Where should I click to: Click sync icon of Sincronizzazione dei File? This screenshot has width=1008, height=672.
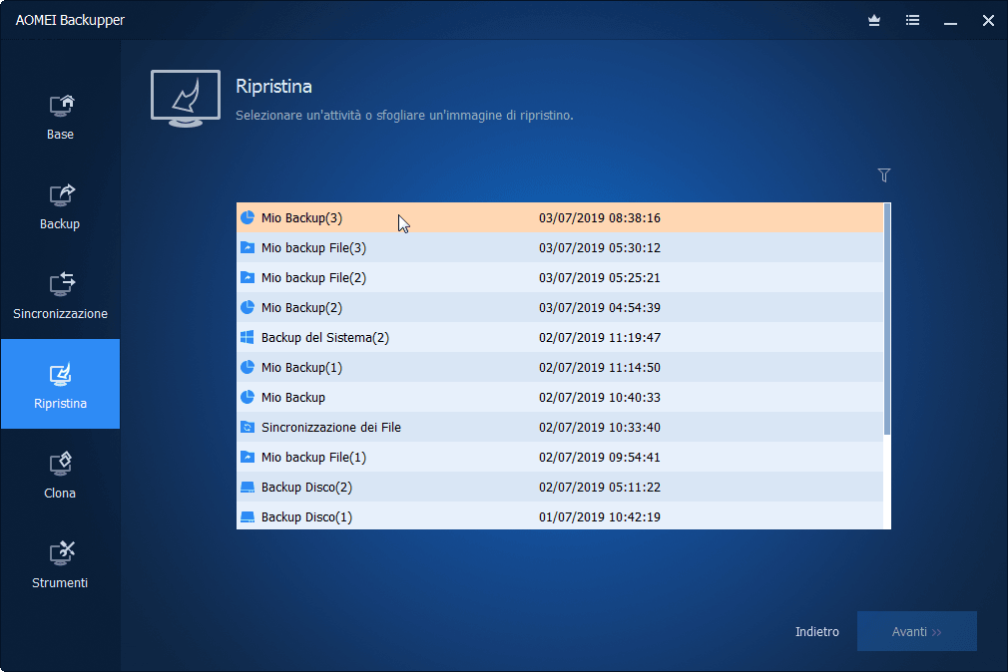click(x=248, y=427)
